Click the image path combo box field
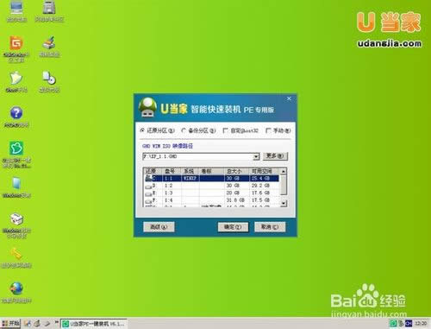The image size is (431, 329). 201,156
